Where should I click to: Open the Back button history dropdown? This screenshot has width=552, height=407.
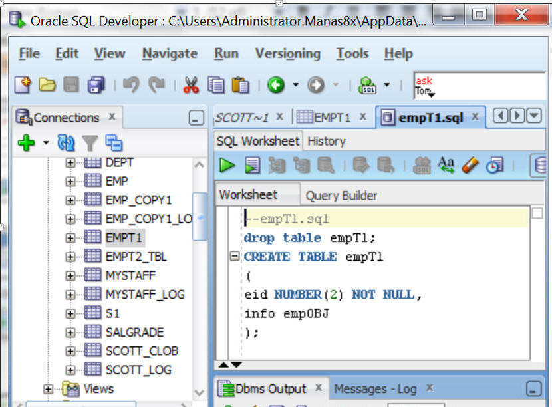pos(296,85)
